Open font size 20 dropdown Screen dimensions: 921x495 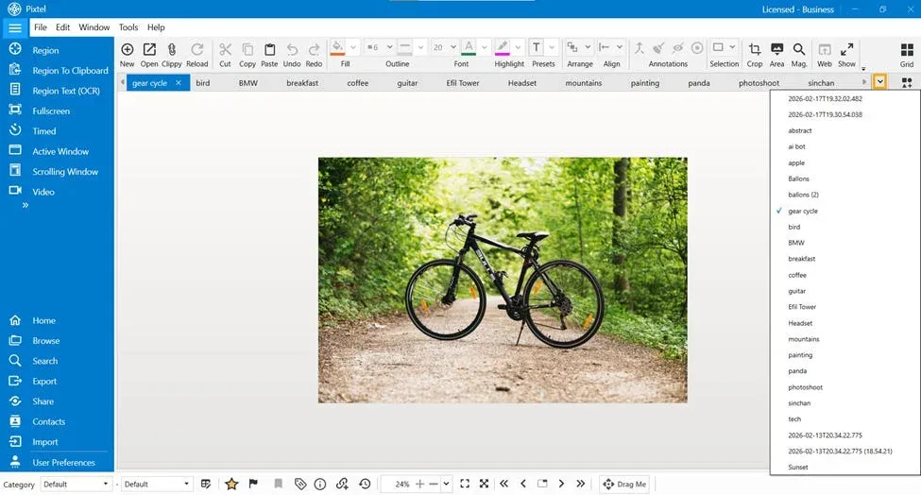click(452, 47)
